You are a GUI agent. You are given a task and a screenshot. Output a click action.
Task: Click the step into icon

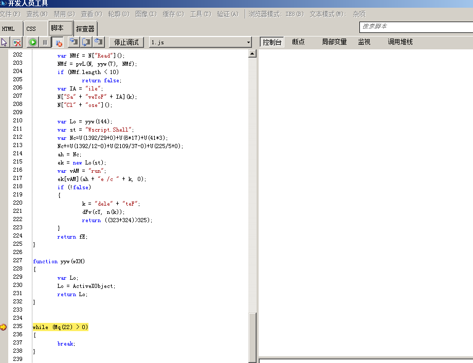(x=74, y=42)
